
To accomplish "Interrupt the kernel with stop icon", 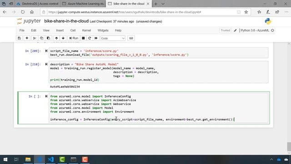I will 83,38.
